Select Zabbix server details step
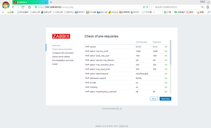This screenshot has width=211, height=128. [61, 57]
